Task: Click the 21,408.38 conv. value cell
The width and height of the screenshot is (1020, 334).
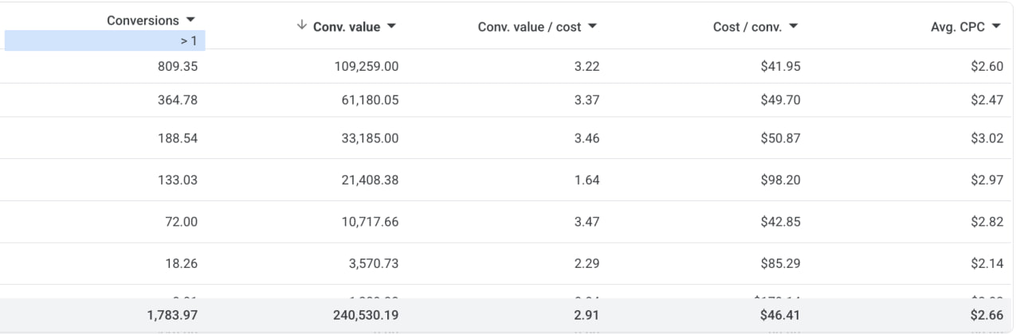Action: click(x=370, y=180)
